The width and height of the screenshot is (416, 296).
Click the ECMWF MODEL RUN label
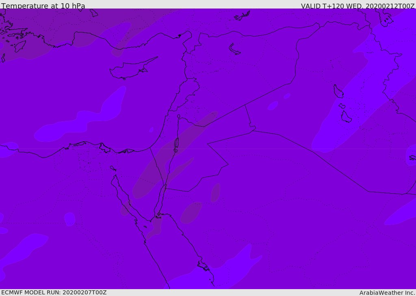(x=54, y=293)
